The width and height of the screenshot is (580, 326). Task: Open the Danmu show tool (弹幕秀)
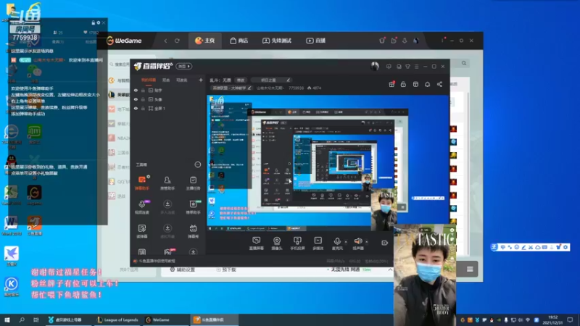[x=193, y=231]
